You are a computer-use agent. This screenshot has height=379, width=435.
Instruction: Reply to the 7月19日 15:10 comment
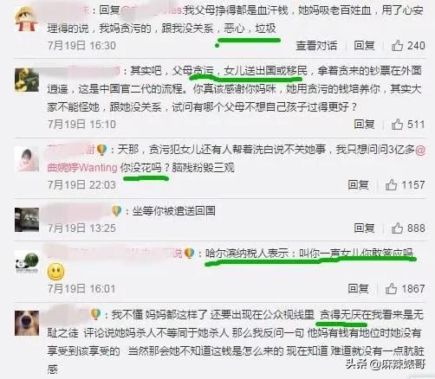[364, 125]
